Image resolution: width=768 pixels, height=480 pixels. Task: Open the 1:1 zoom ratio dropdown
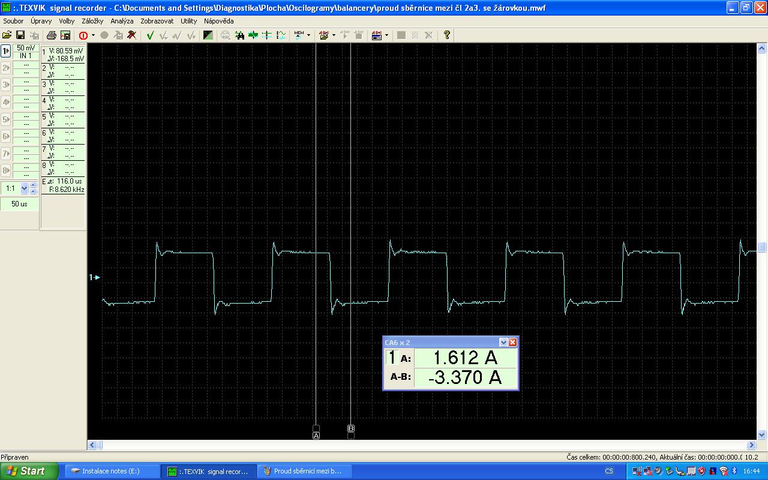(25, 188)
